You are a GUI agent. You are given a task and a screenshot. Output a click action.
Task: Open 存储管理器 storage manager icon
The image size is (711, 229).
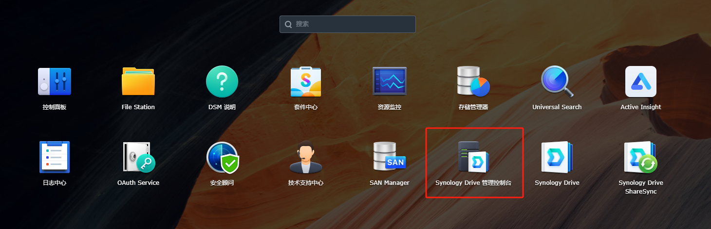tap(473, 82)
